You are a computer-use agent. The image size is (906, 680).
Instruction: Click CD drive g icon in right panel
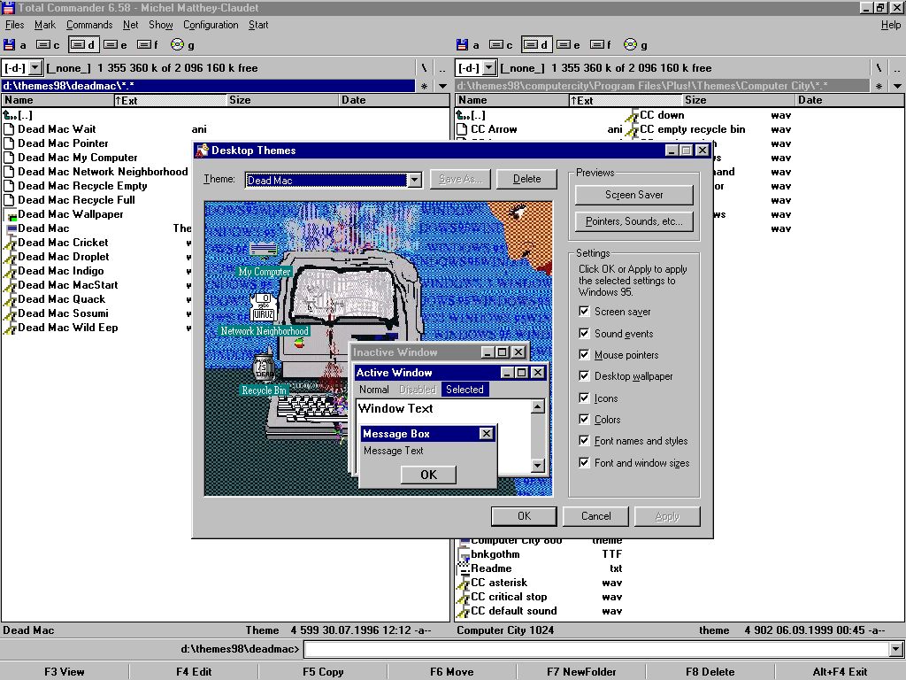tap(630, 44)
